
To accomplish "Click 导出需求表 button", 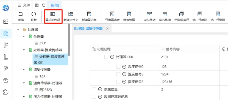I will pos(112,17).
